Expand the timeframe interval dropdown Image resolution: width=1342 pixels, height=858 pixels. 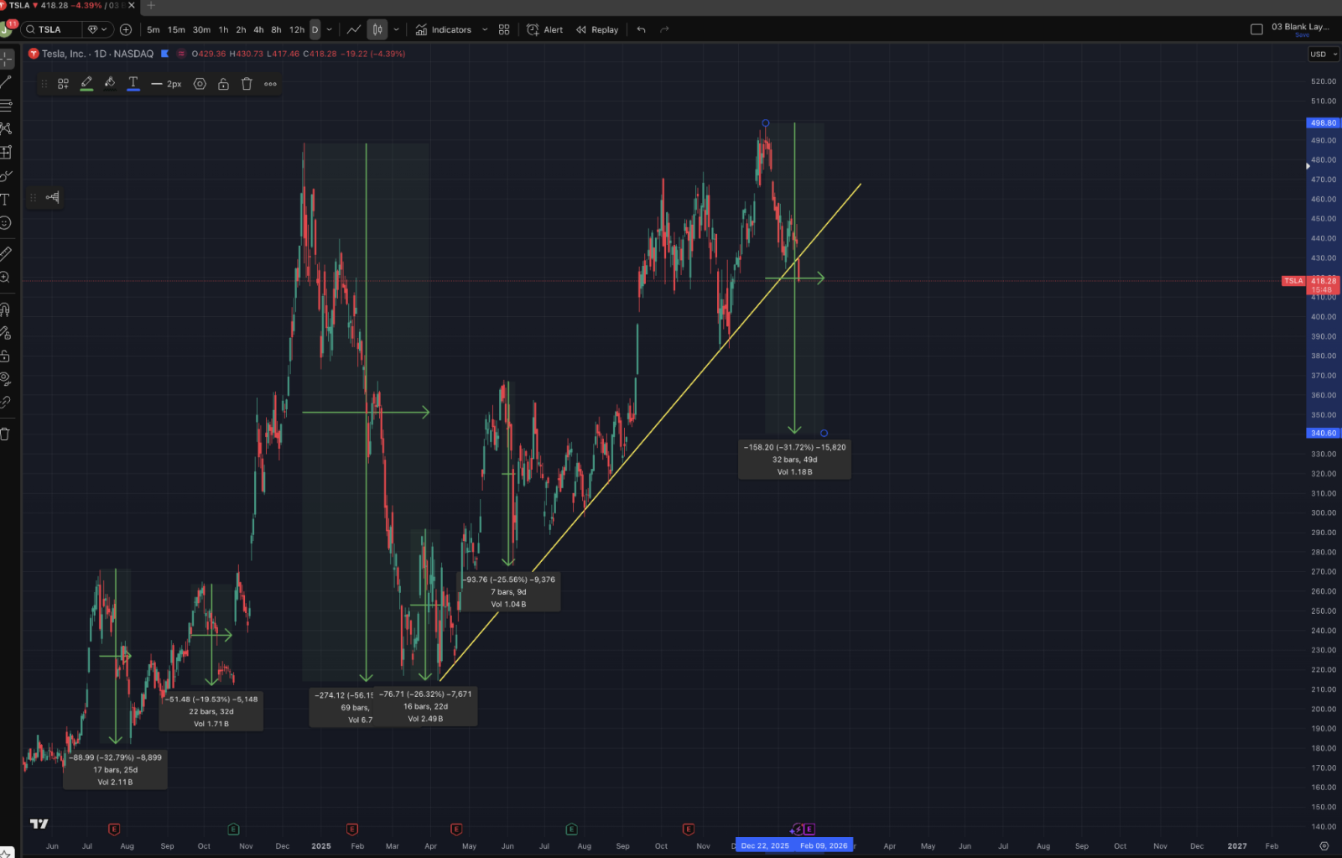[x=330, y=29]
